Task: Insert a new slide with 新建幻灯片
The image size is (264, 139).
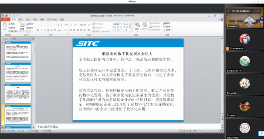Action: [22, 27]
